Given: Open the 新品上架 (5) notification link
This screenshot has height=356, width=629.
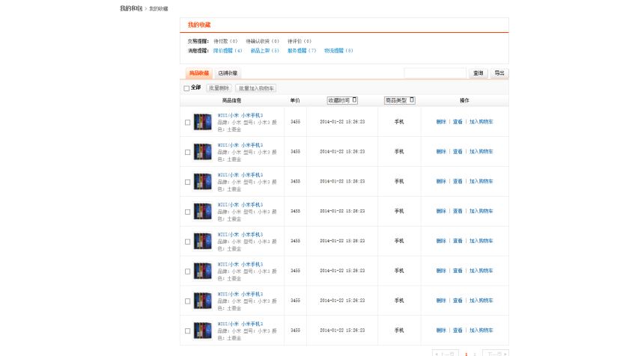Looking at the screenshot, I should [265, 51].
